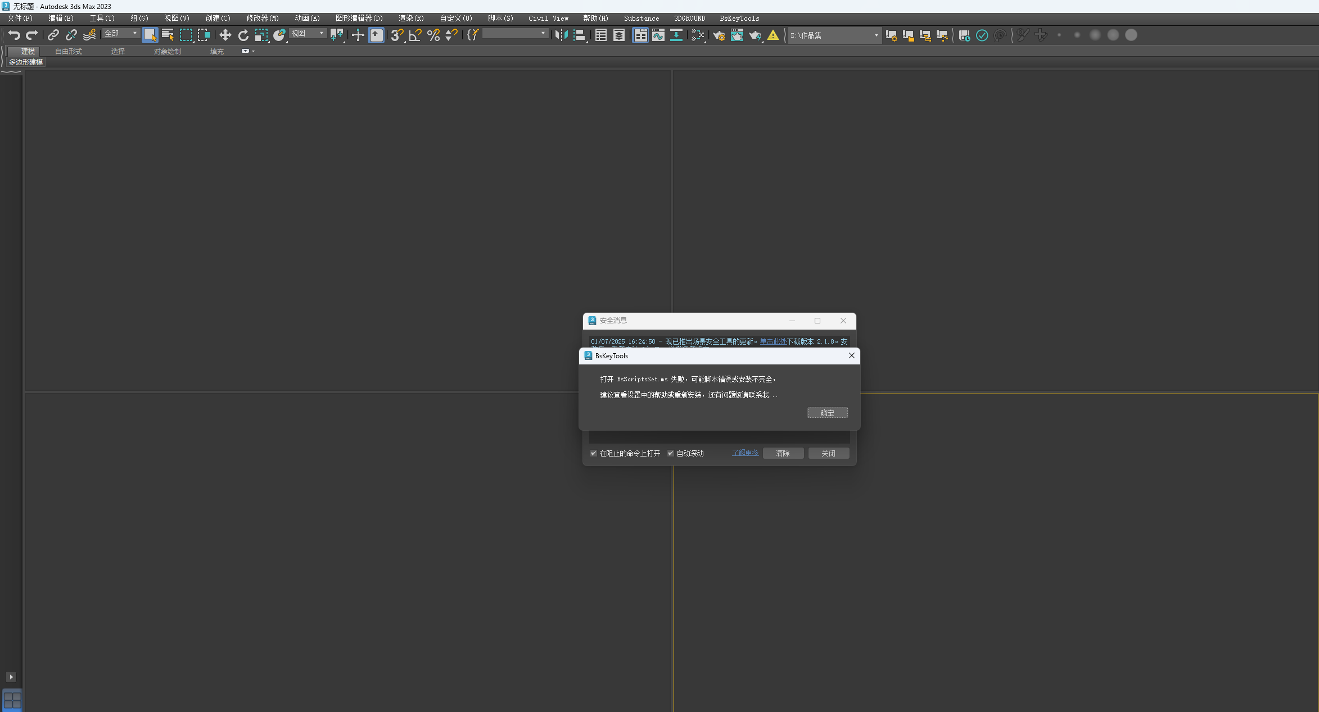Open the 视图 reference coordinate dropdown
Viewport: 1319px width, 712px height.
pos(308,34)
